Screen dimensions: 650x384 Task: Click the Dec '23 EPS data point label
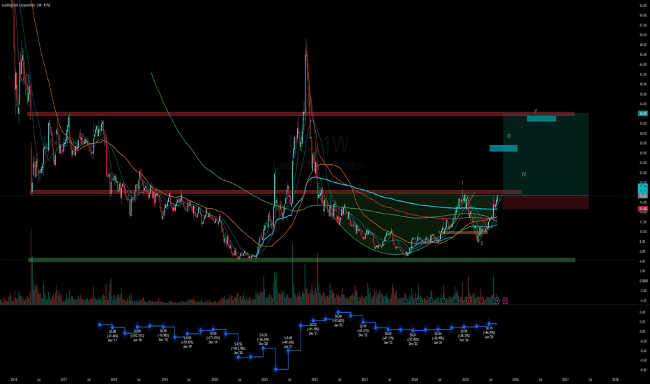click(414, 339)
